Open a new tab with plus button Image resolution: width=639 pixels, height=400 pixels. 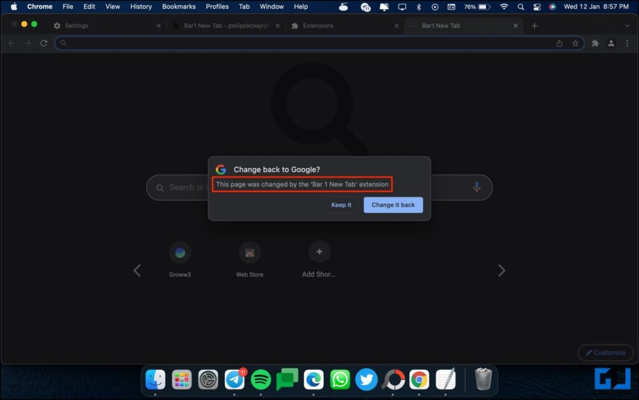click(534, 26)
